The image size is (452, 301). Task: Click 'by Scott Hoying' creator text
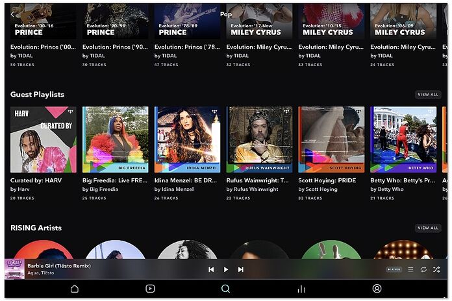318,189
